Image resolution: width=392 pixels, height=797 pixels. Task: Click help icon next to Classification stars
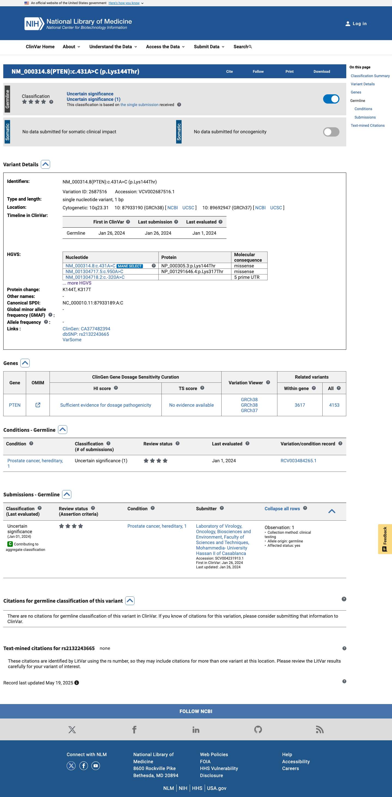pos(51,102)
